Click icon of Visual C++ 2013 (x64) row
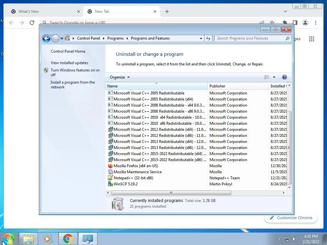This screenshot has width=327, height=245. [110, 141]
